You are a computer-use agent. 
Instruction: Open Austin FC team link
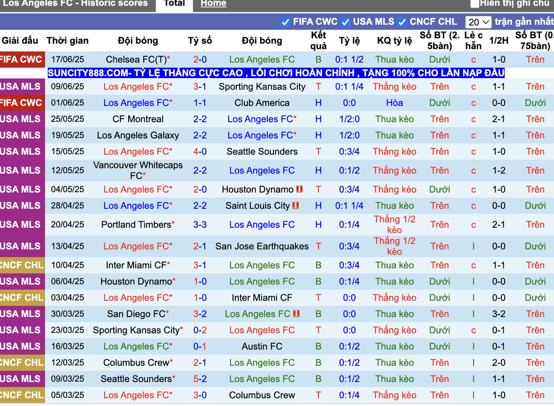tap(262, 347)
